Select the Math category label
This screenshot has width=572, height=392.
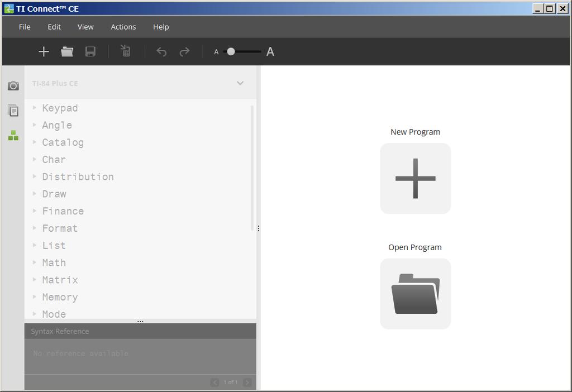tap(54, 262)
